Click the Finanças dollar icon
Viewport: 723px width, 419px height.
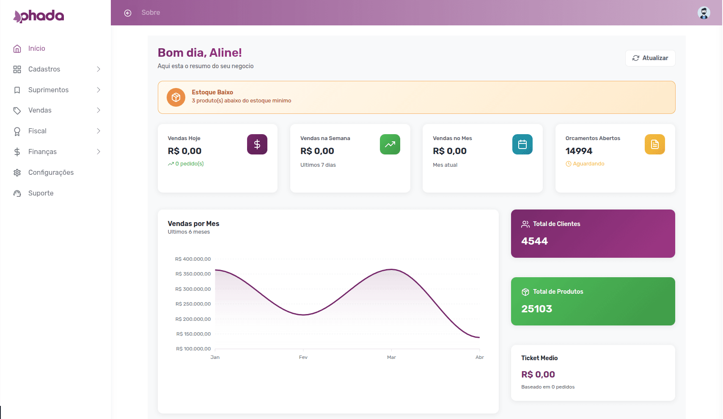point(17,152)
